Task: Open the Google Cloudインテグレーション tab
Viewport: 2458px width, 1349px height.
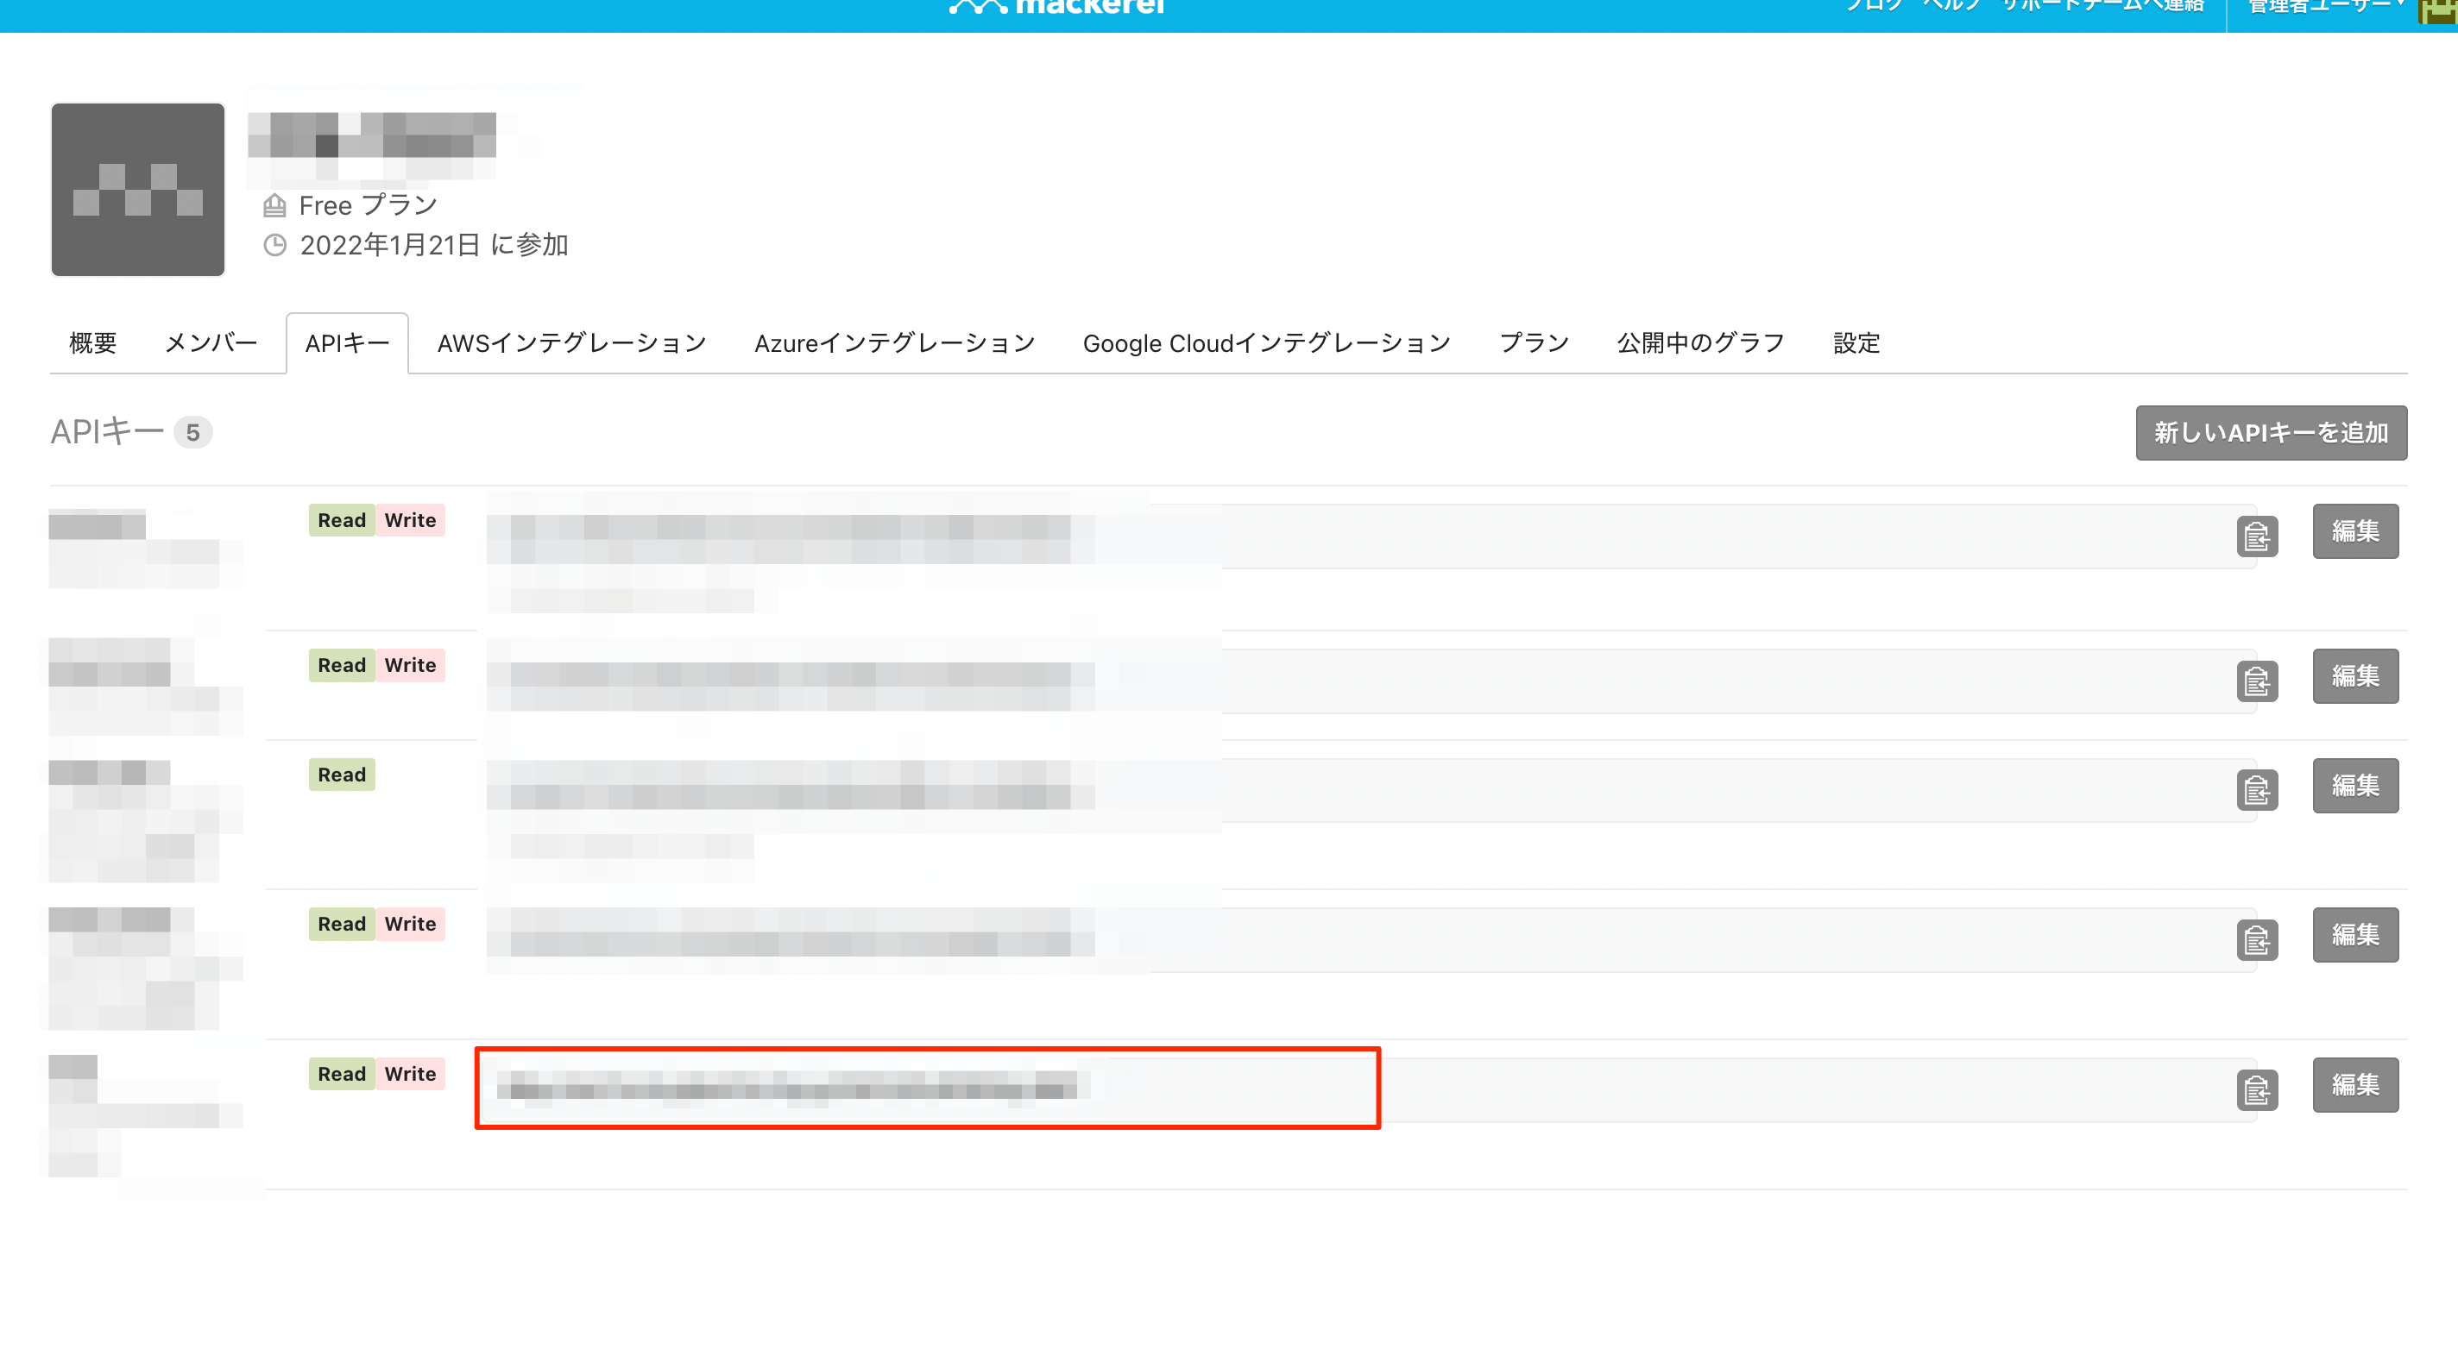Action: 1266,343
